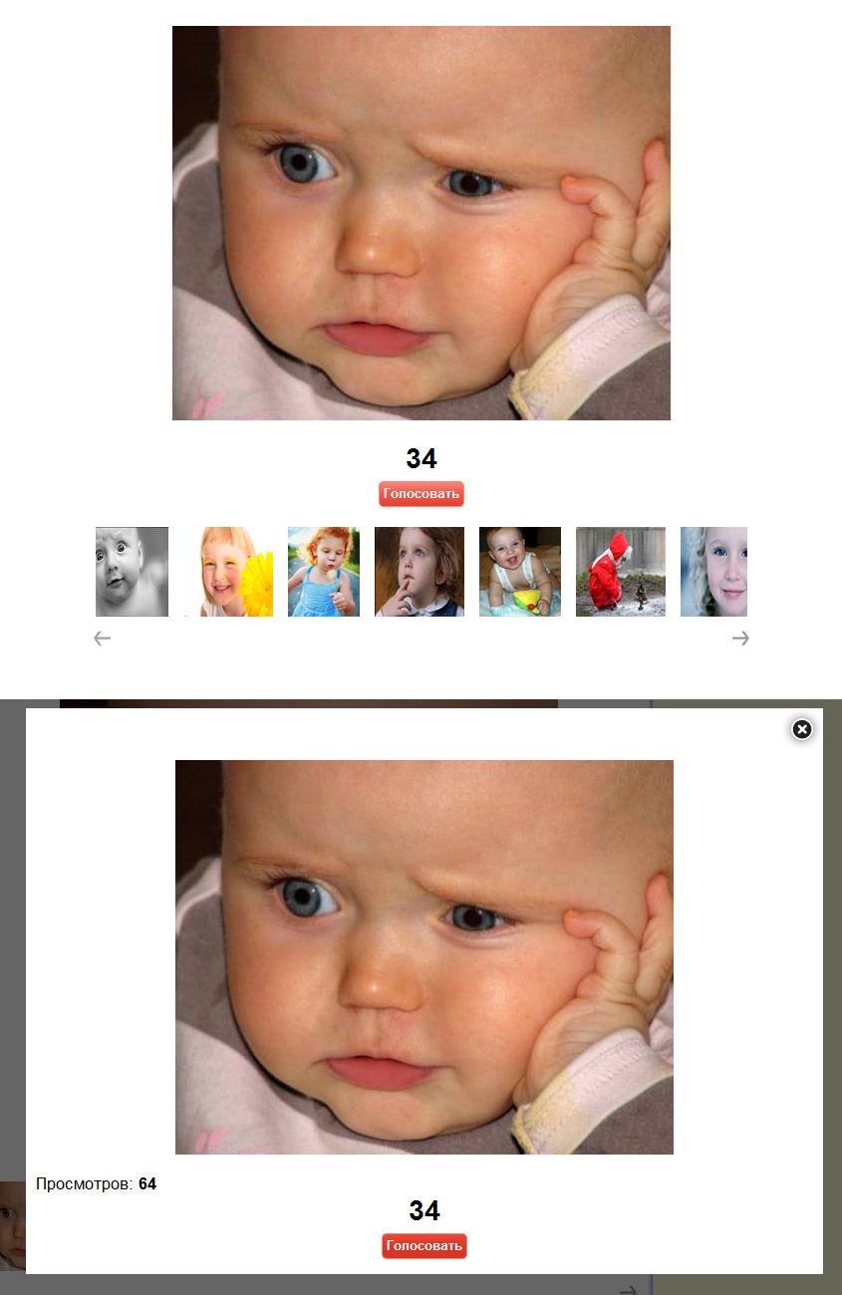Image resolution: width=842 pixels, height=1295 pixels.
Task: Click the Просмотров: 64 views label
Action: click(96, 1184)
